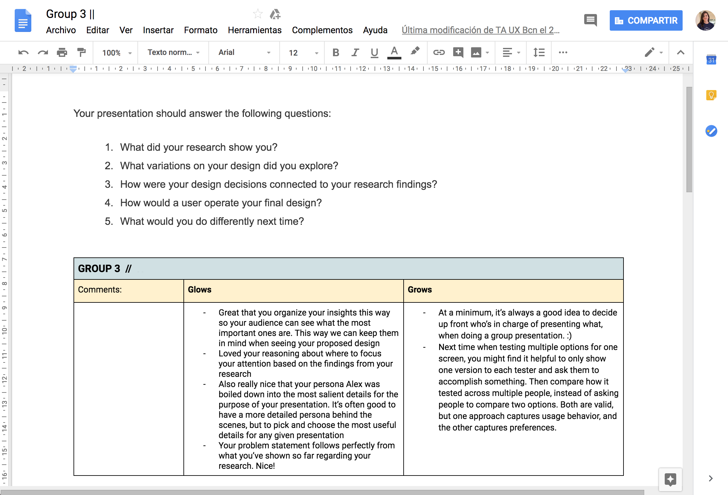728x495 pixels.
Task: Open the Texto normal style dropdown
Action: click(174, 52)
